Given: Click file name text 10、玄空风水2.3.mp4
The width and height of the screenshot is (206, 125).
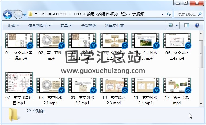Looking at the screenshot, I should pyautogui.click(x=114, y=100).
